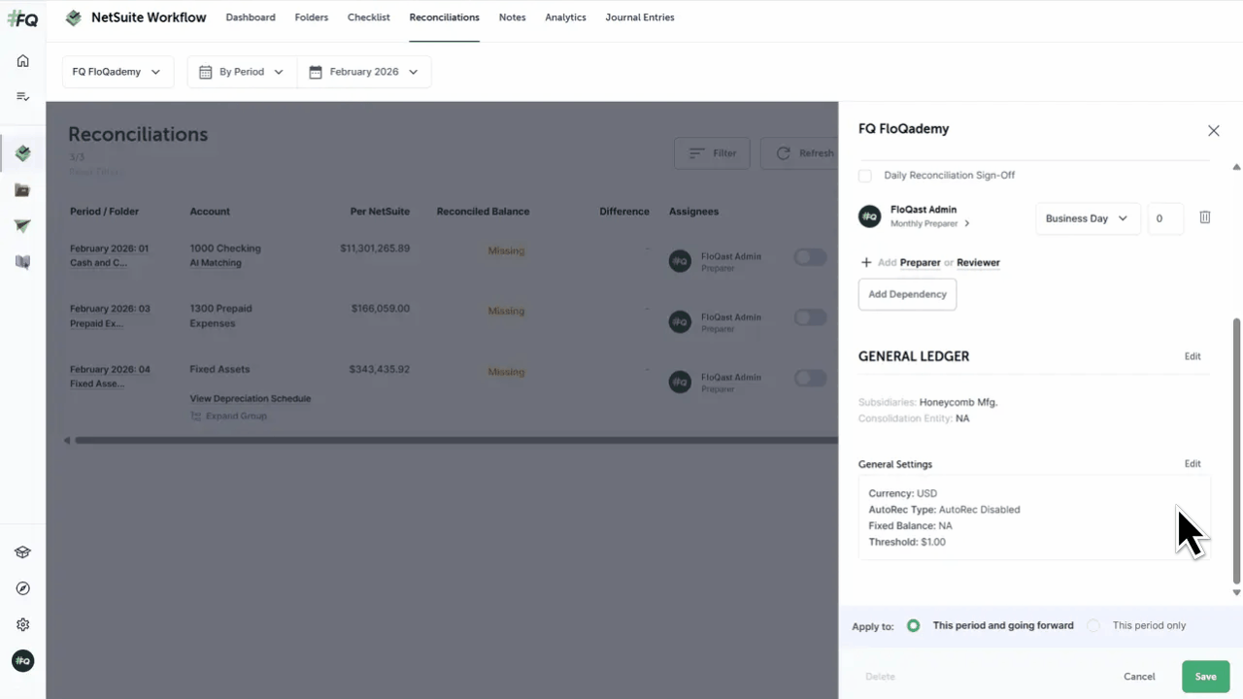Click the panel scroll up arrow
This screenshot has width=1243, height=699.
click(1236, 167)
